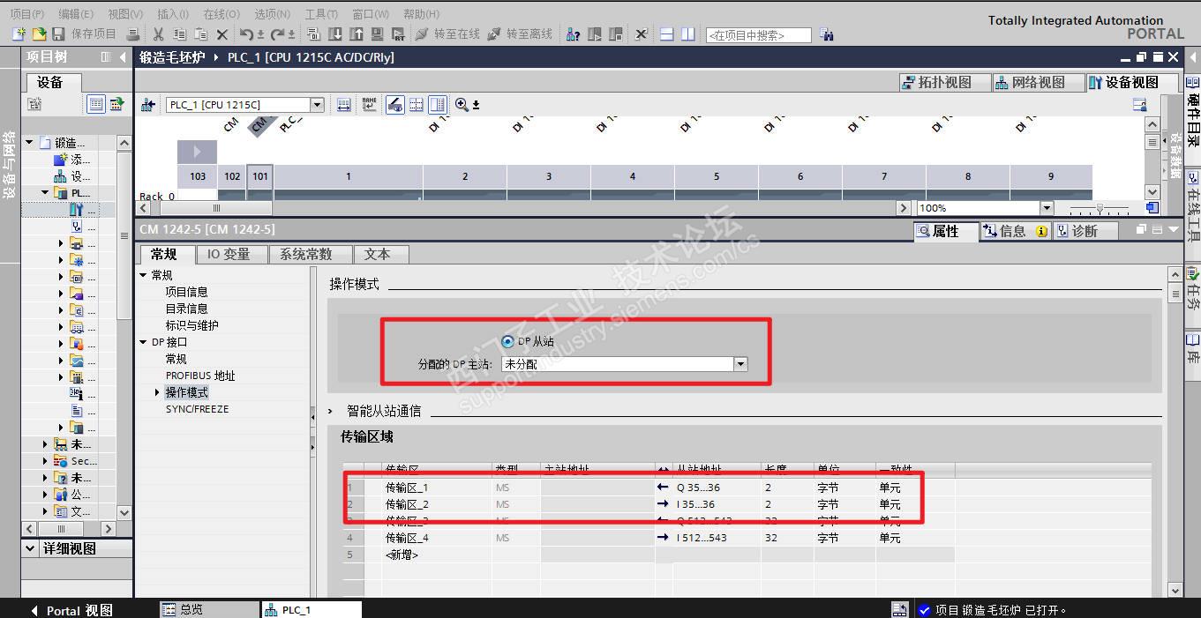Select slot 101 in the rack
Viewport: 1201px width, 618px height.
[x=259, y=176]
